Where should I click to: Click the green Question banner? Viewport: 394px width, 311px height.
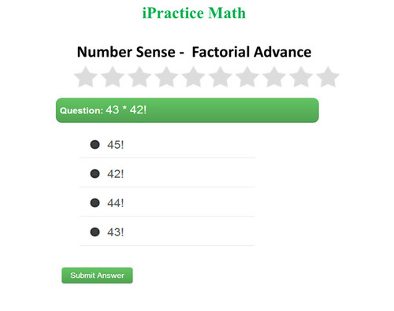click(188, 110)
